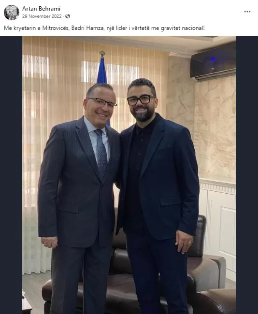Open the three-dot post options menu
The width and height of the screenshot is (258, 314).
(247, 12)
